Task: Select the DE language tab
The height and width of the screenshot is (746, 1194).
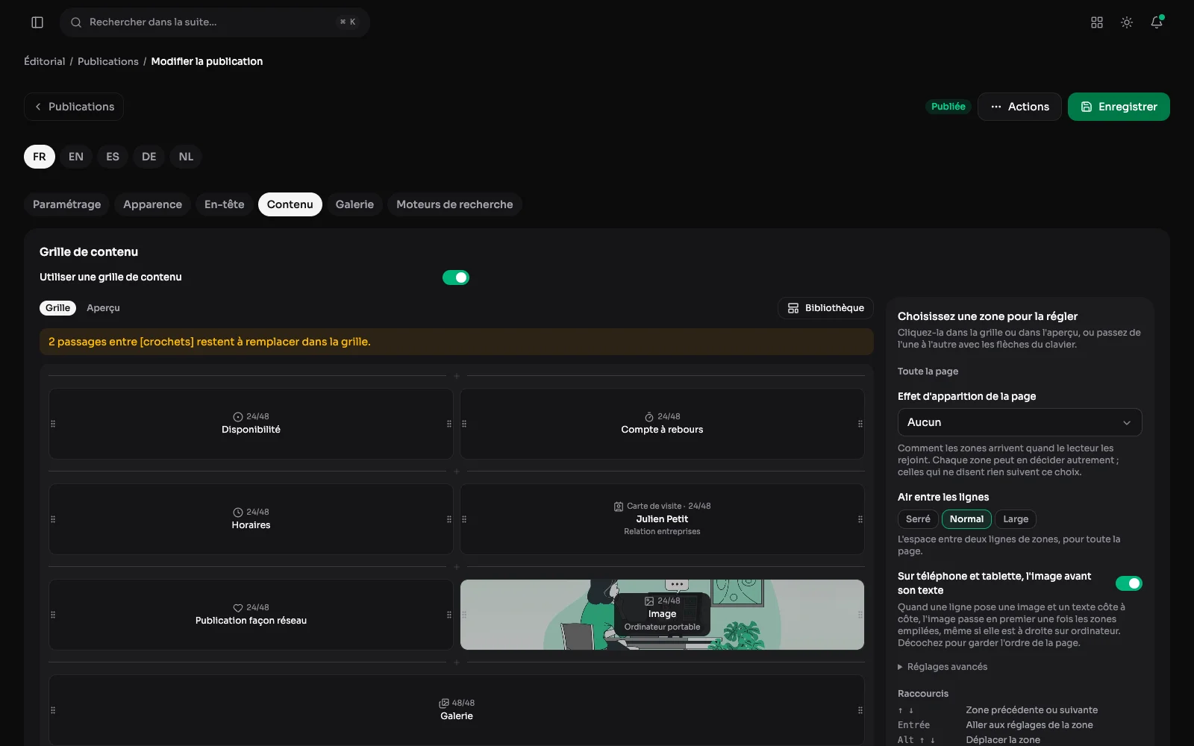Action: point(149,157)
